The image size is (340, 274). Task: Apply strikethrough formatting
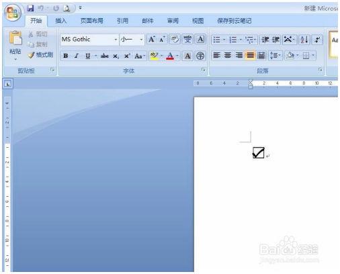coord(105,56)
